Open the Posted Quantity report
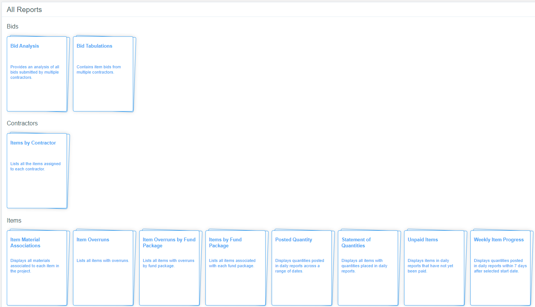 point(293,240)
